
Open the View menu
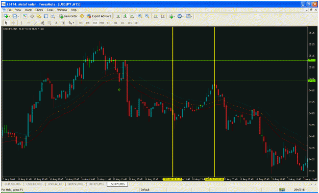coord(18,10)
